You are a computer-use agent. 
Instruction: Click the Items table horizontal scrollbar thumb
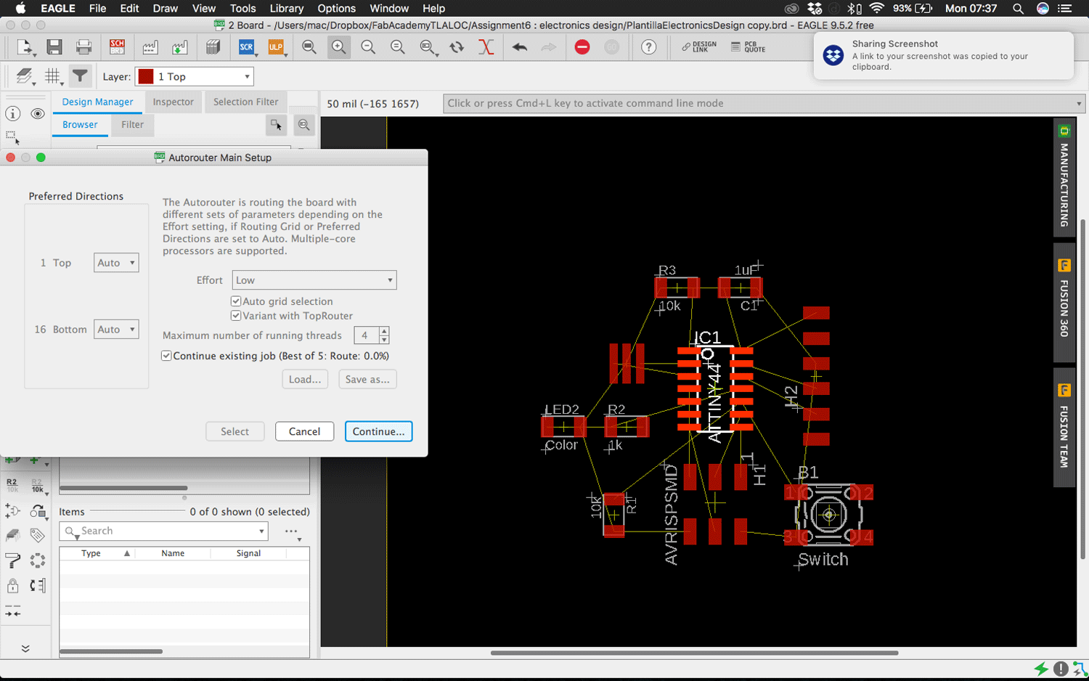pyautogui.click(x=111, y=652)
